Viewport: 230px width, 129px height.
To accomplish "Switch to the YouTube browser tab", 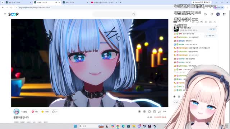I will [x=104, y=3].
